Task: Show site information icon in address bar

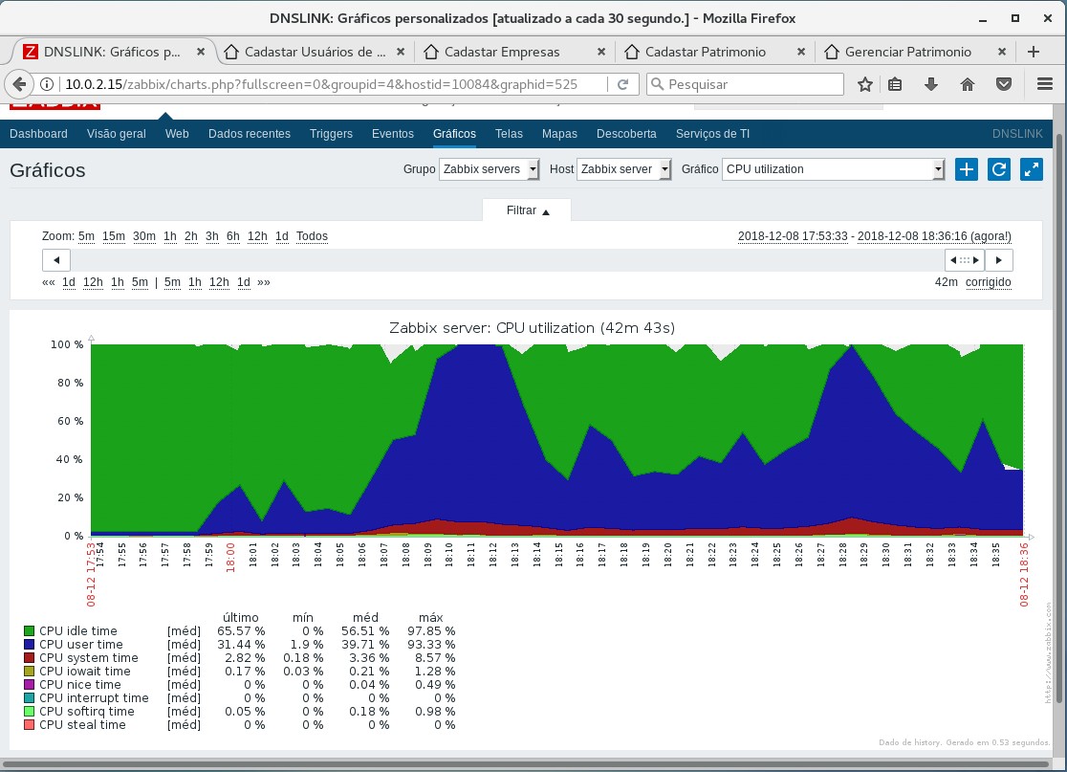Action: [x=47, y=84]
